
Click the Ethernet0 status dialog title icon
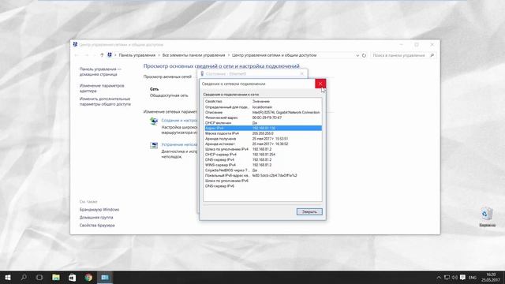(x=202, y=73)
